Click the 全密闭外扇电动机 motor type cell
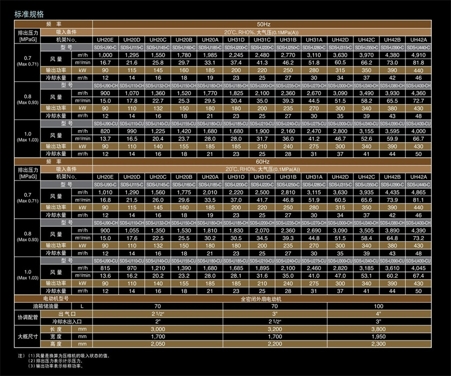The height and width of the screenshot is (376, 451). click(263, 298)
